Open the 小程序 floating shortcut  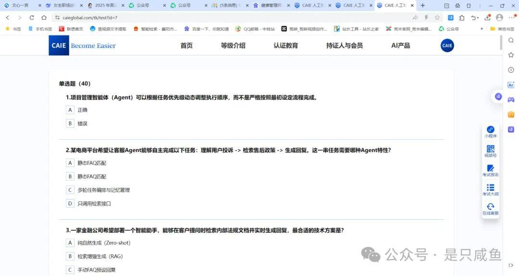coord(491,132)
